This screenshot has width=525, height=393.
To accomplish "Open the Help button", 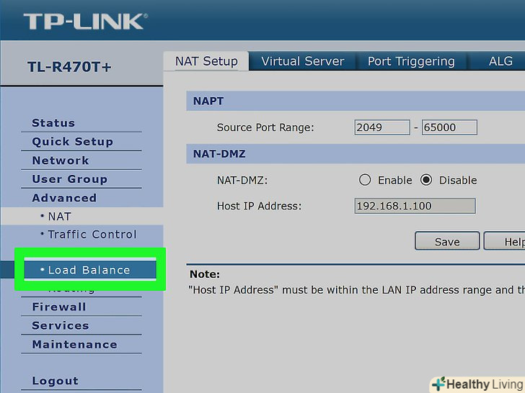I will click(x=505, y=241).
